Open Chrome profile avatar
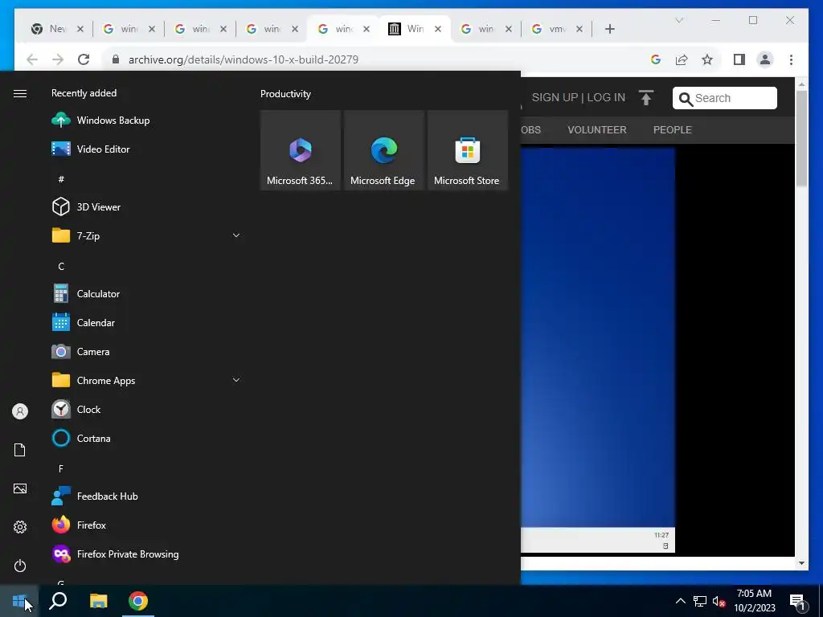The height and width of the screenshot is (617, 823). click(765, 59)
